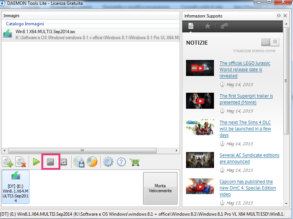Play the LEGO Jurassic World video thumbnail
Viewport: 293px width, 219px height.
(200, 68)
